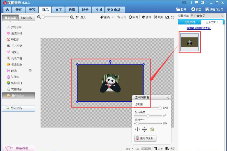227x151 pixels.
Task: Click the 登录 login link
Action: pyautogui.click(x=184, y=3)
